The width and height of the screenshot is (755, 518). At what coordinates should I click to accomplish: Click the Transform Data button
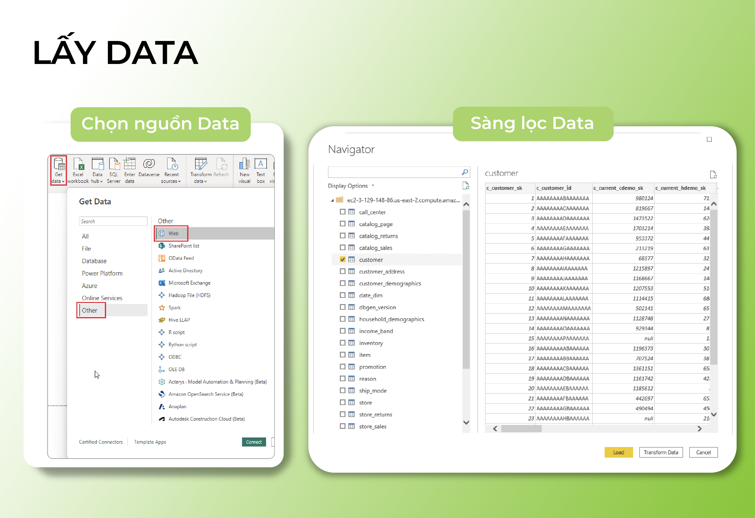tap(661, 452)
